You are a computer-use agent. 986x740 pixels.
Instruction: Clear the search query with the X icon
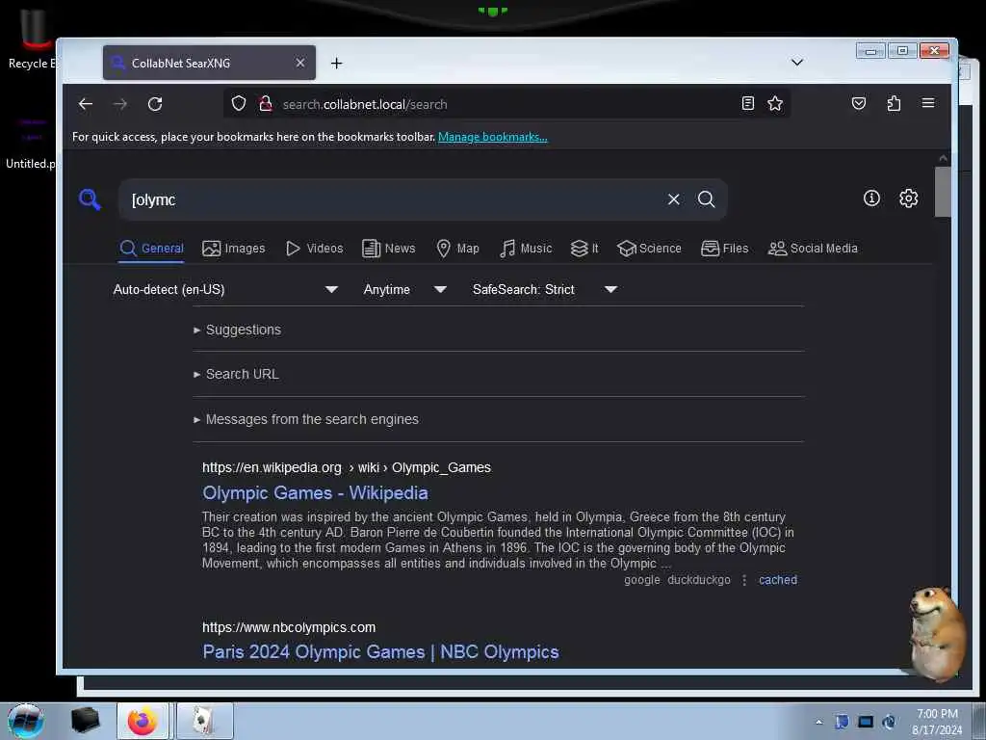tap(673, 199)
